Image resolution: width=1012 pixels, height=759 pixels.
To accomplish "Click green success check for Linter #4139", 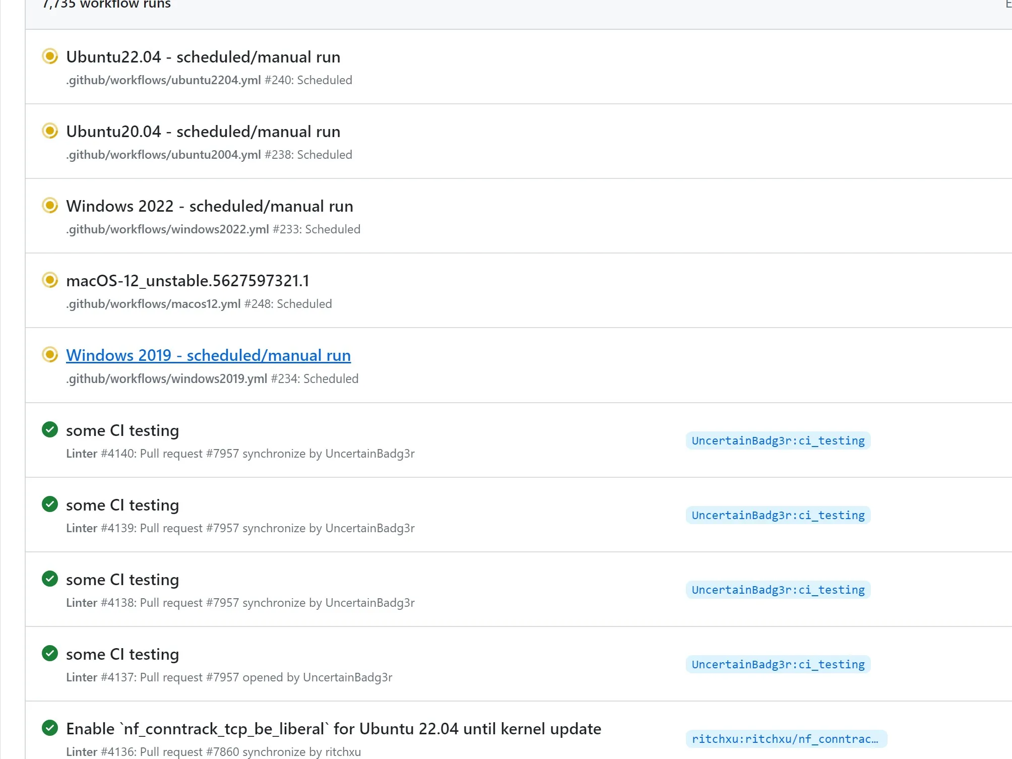I will [x=50, y=504].
